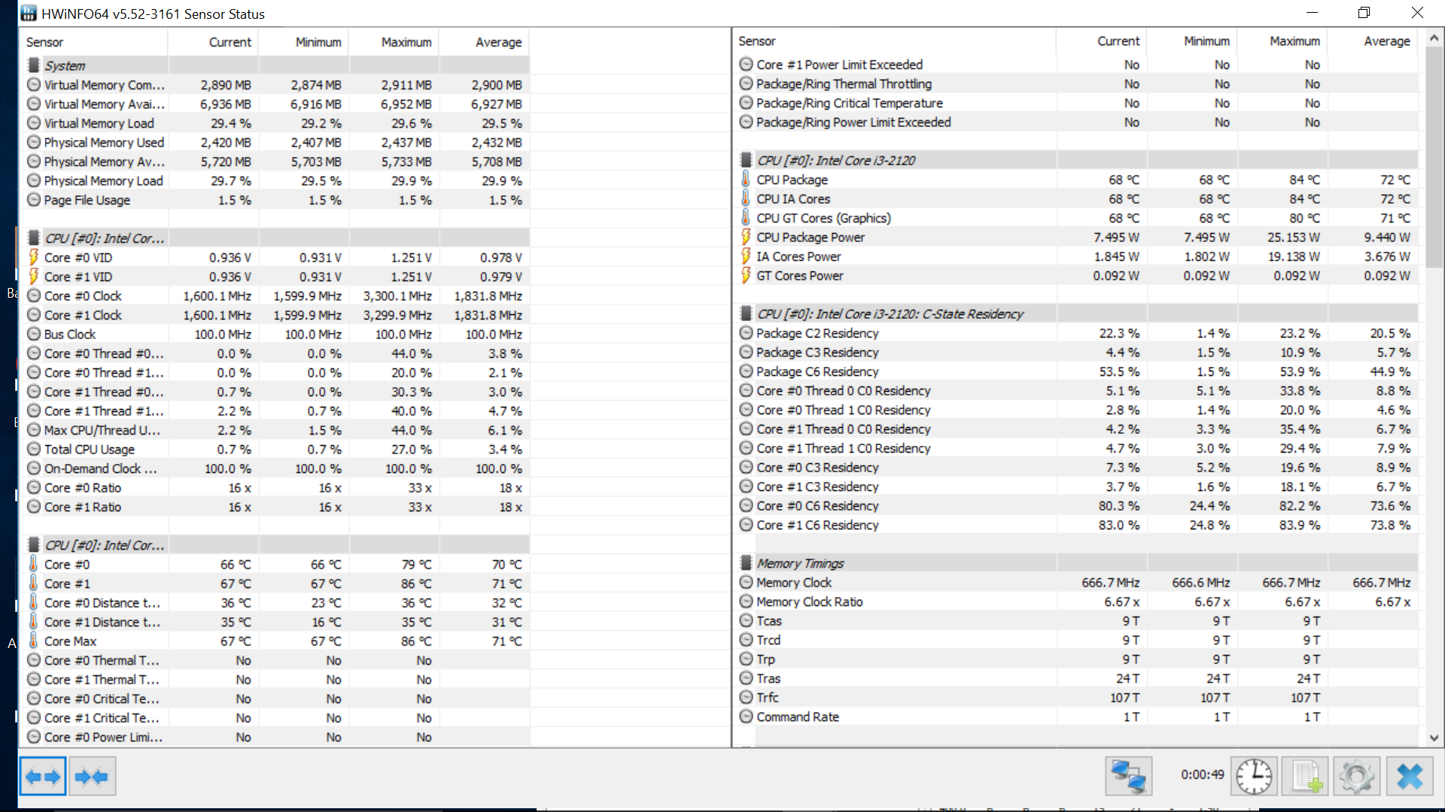Click the shrink columns arrows button

[x=92, y=776]
